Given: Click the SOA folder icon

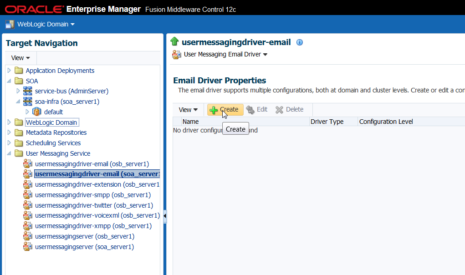Looking at the screenshot, I should point(19,81).
